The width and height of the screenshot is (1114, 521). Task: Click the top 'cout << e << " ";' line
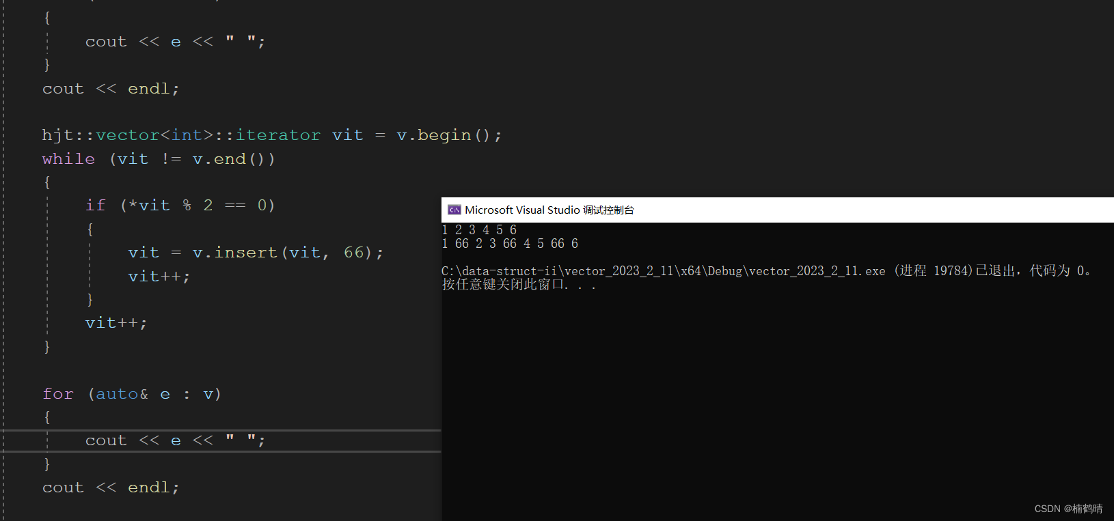click(x=175, y=42)
